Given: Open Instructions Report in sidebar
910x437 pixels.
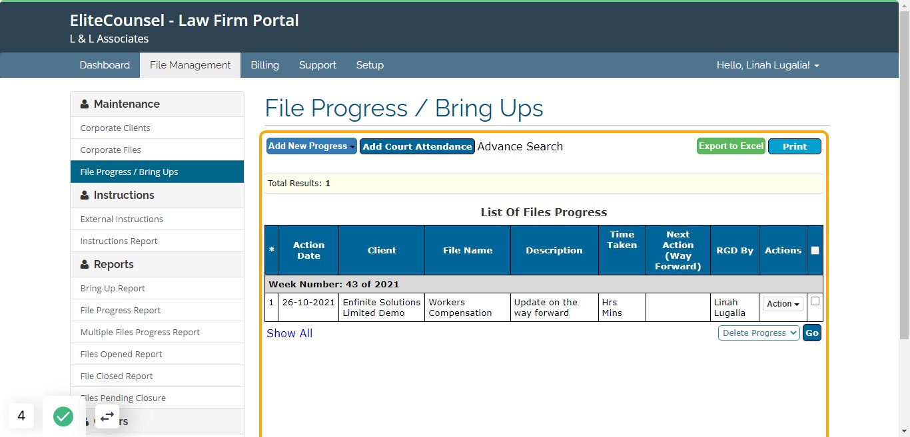Looking at the screenshot, I should coord(157,241).
